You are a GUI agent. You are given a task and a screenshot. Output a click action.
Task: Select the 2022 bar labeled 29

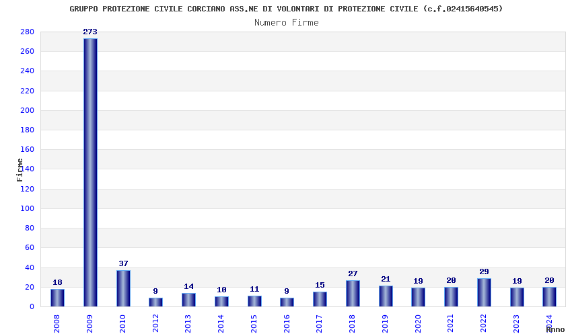click(x=484, y=292)
